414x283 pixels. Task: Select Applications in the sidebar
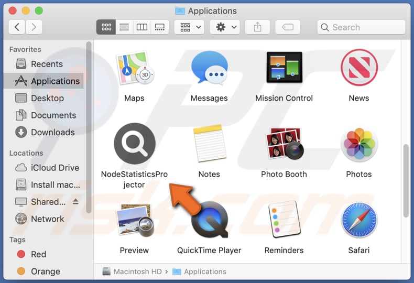[x=43, y=81]
